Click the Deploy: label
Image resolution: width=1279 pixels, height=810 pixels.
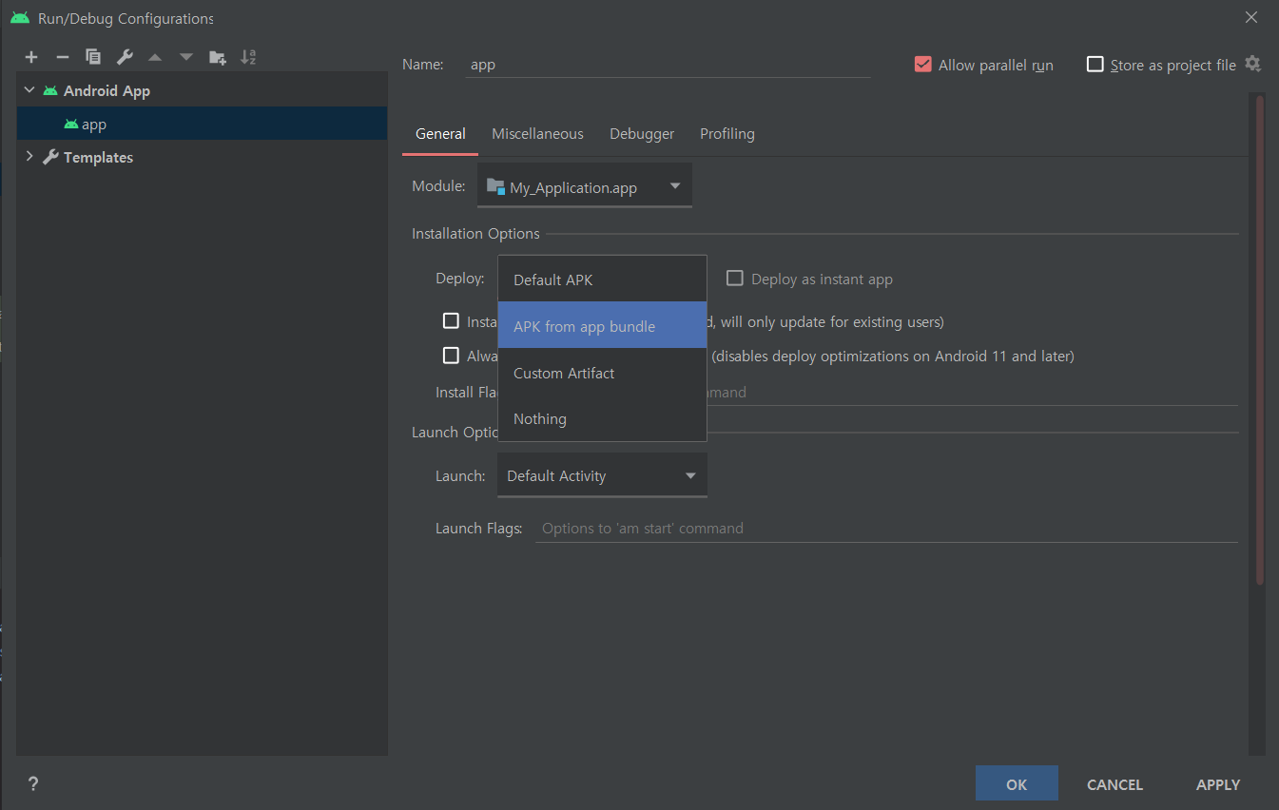[x=460, y=279]
